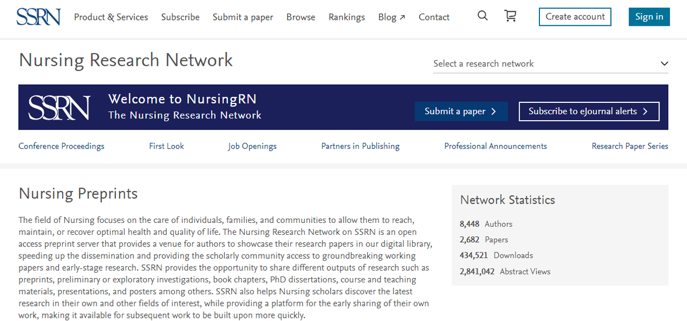Screen dimensions: 687x321
Task: Select Submit a paper in top navigation
Action: tap(243, 17)
